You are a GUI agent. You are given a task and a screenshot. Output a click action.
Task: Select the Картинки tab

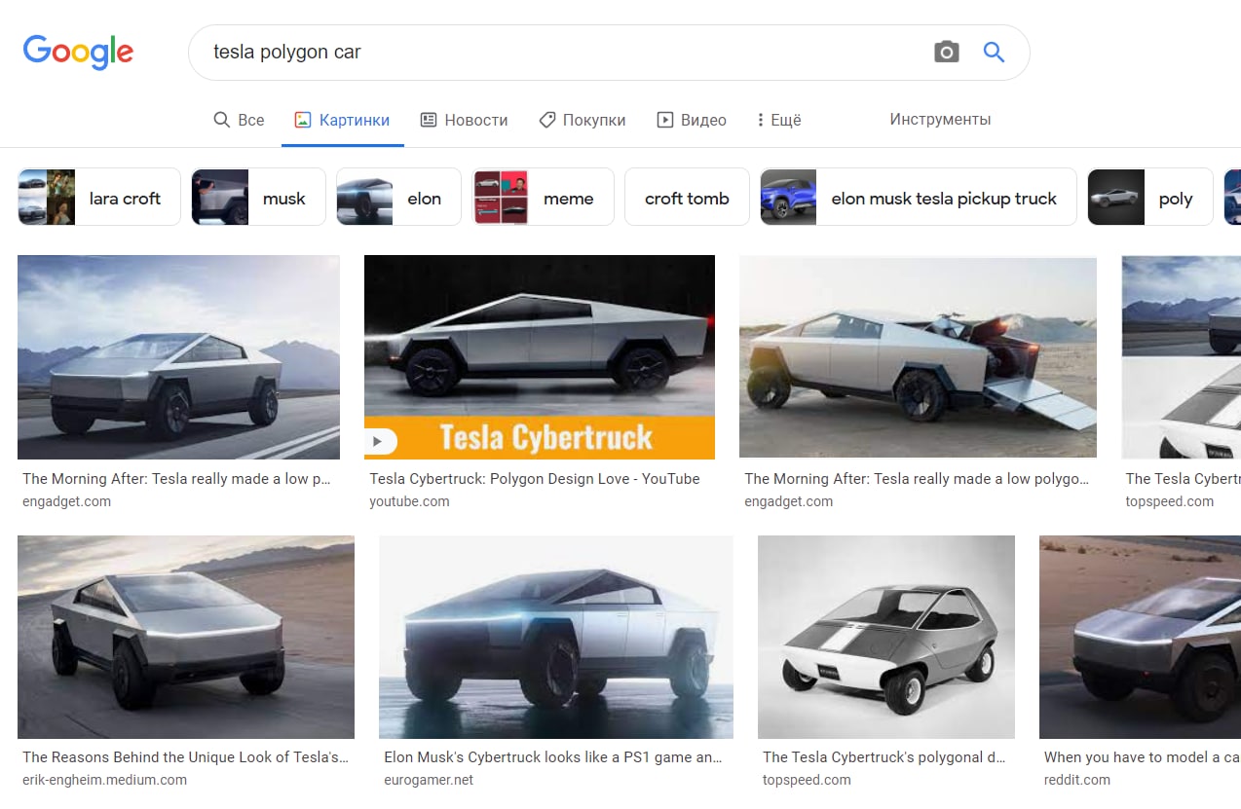[x=343, y=120]
